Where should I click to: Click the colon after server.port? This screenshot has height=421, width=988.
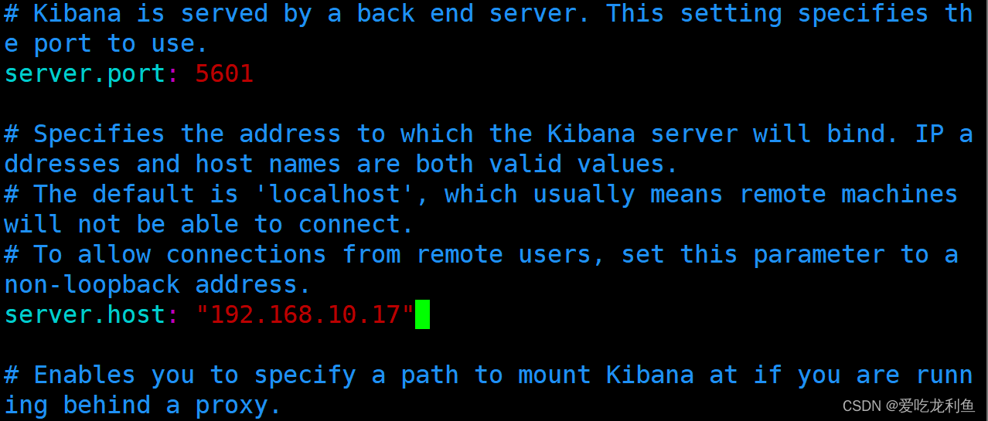(173, 76)
